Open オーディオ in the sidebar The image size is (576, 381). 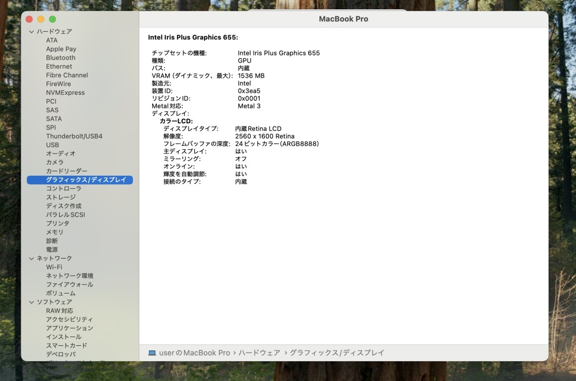pyautogui.click(x=61, y=153)
